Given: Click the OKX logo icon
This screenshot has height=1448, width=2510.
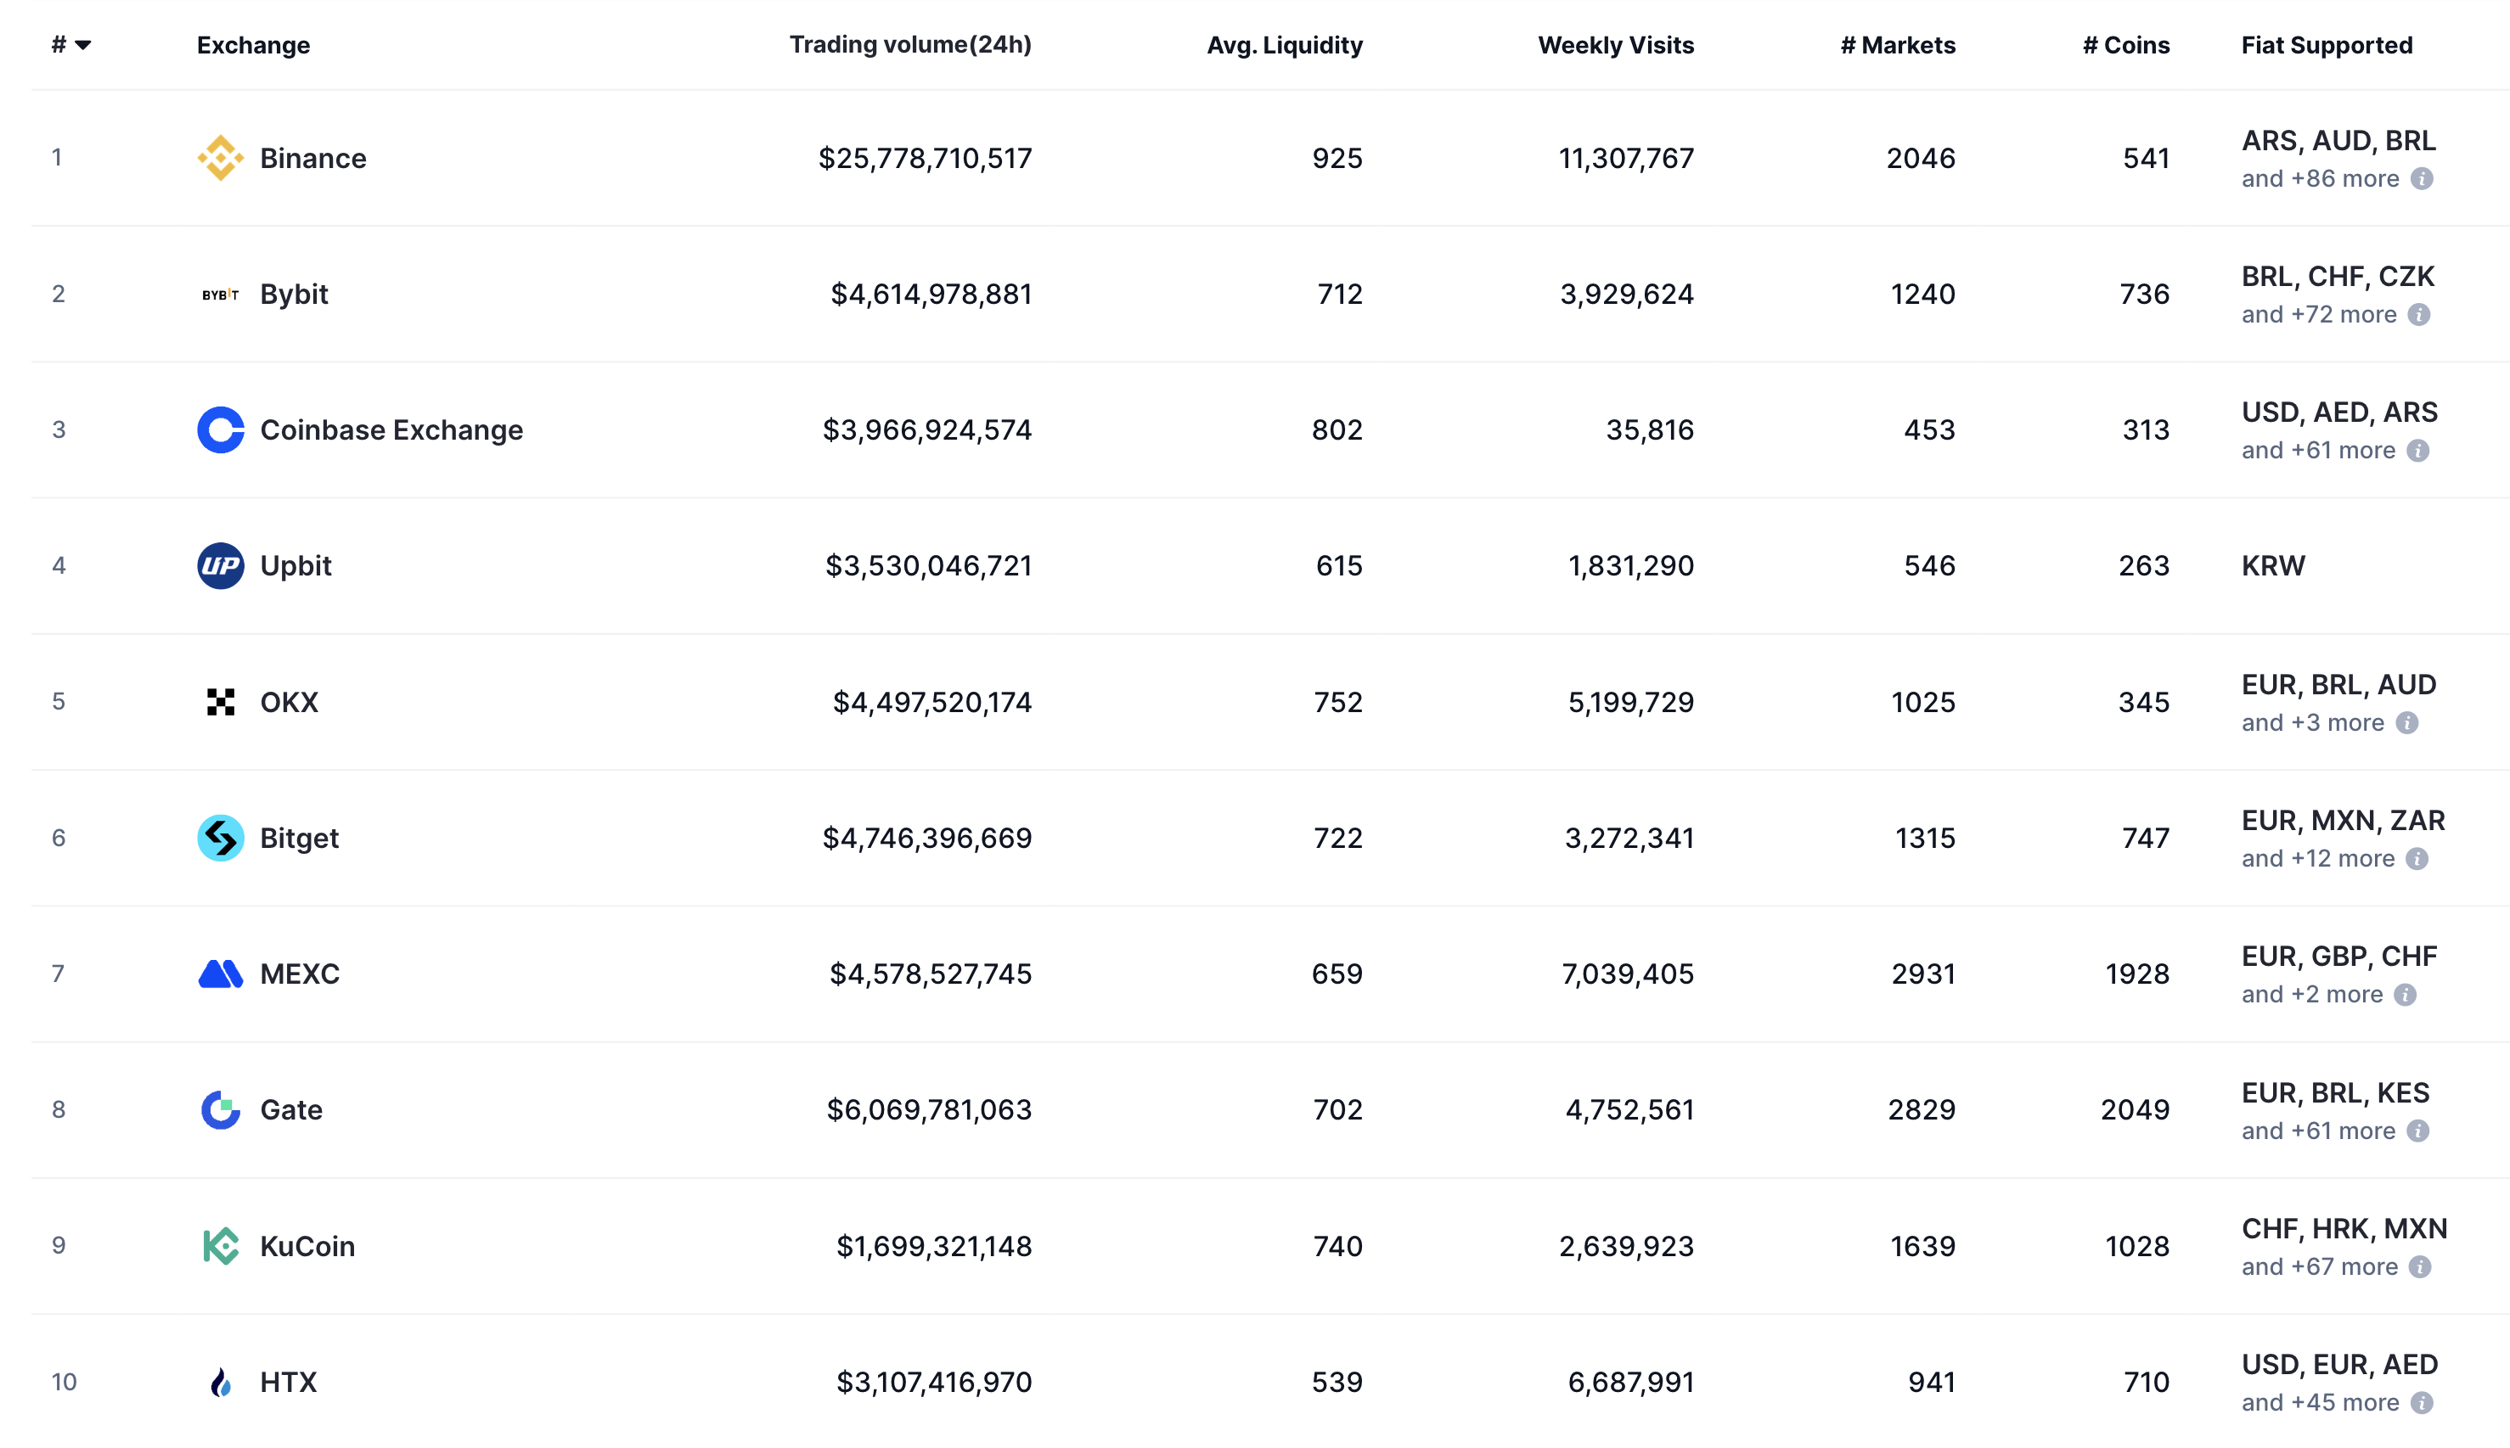Looking at the screenshot, I should [x=220, y=702].
